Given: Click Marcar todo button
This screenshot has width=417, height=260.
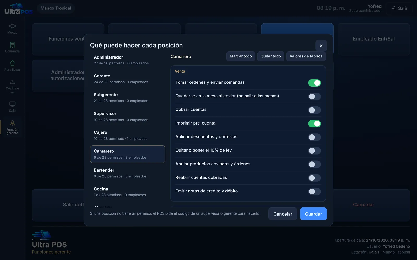Looking at the screenshot, I should coord(241,56).
